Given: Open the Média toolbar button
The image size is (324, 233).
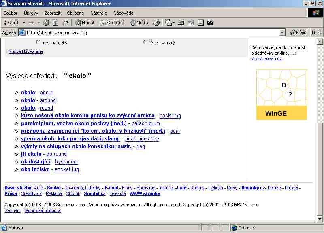Looking at the screenshot, I should click(x=139, y=23).
